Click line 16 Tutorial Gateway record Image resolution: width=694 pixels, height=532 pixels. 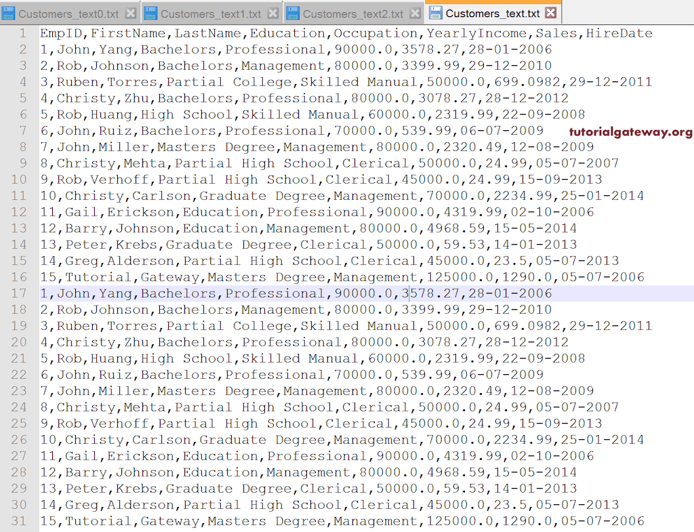tap(342, 277)
